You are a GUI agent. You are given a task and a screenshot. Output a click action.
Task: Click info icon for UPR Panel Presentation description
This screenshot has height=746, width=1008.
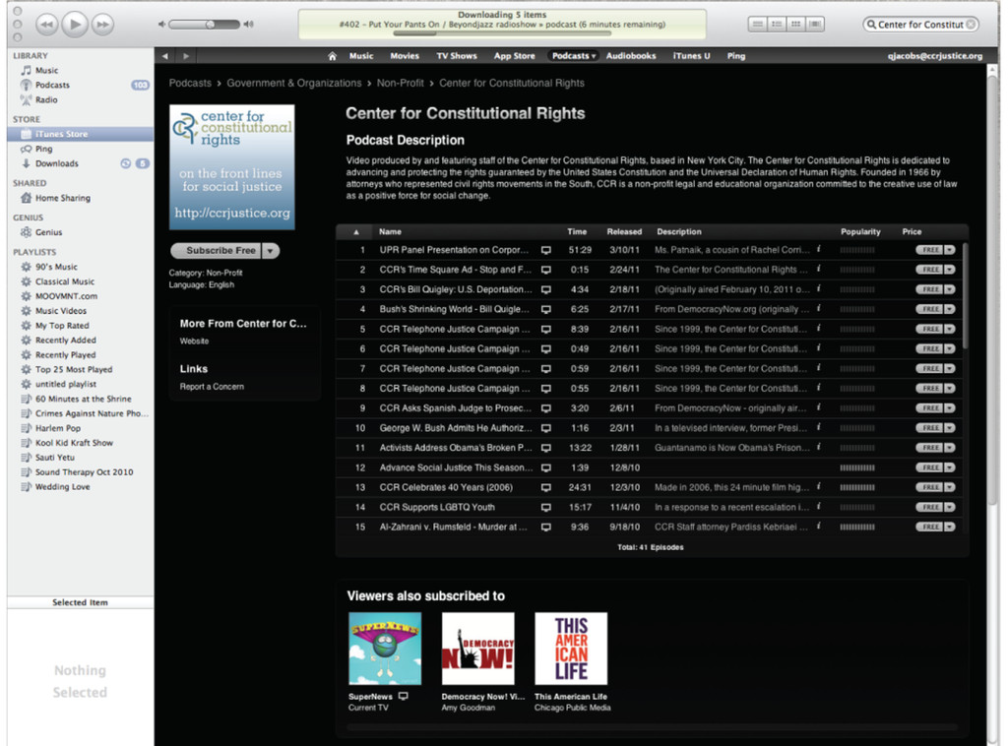819,249
